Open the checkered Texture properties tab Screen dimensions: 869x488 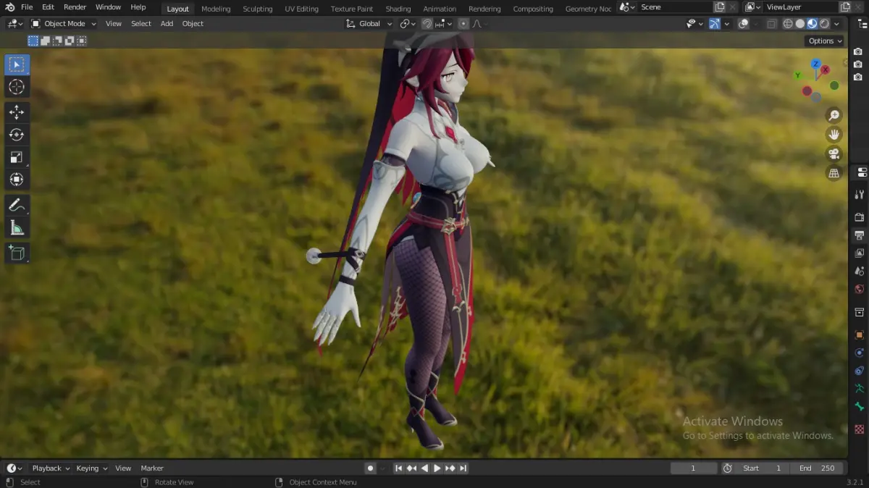pos(860,429)
